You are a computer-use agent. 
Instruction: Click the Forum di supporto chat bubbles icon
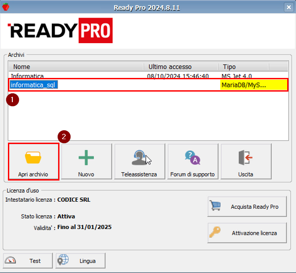coord(192,158)
